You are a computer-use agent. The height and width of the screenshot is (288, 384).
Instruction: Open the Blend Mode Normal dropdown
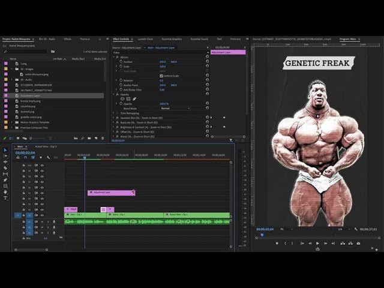175,108
